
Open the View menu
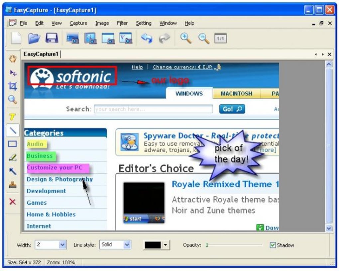tap(56, 23)
